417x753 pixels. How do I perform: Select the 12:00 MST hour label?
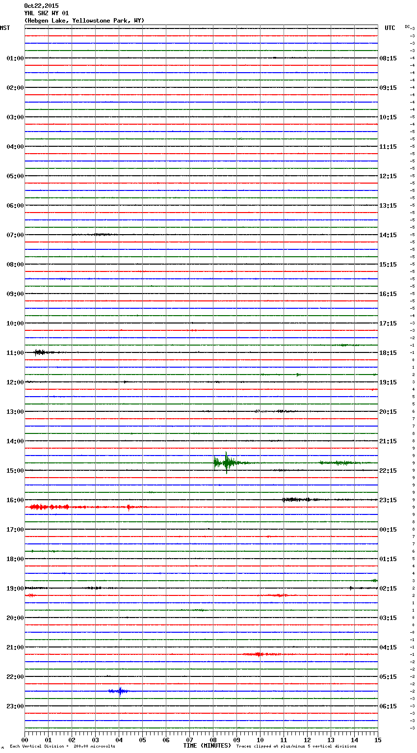tap(15, 382)
